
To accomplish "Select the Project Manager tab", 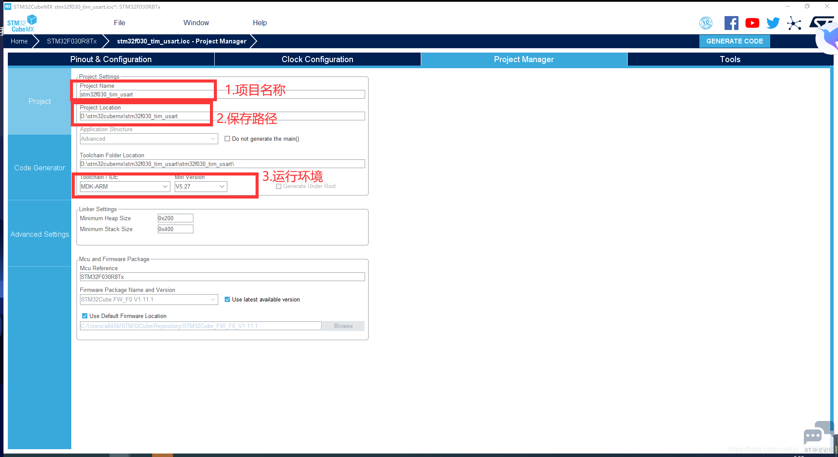I will coord(524,60).
